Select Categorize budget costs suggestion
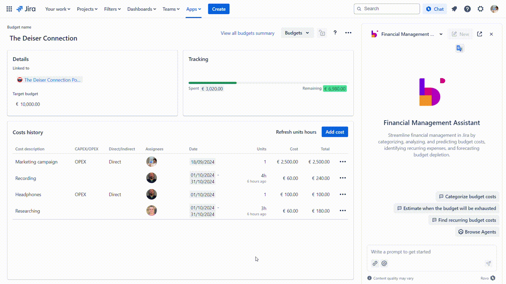Image resolution: width=506 pixels, height=284 pixels. (467, 196)
